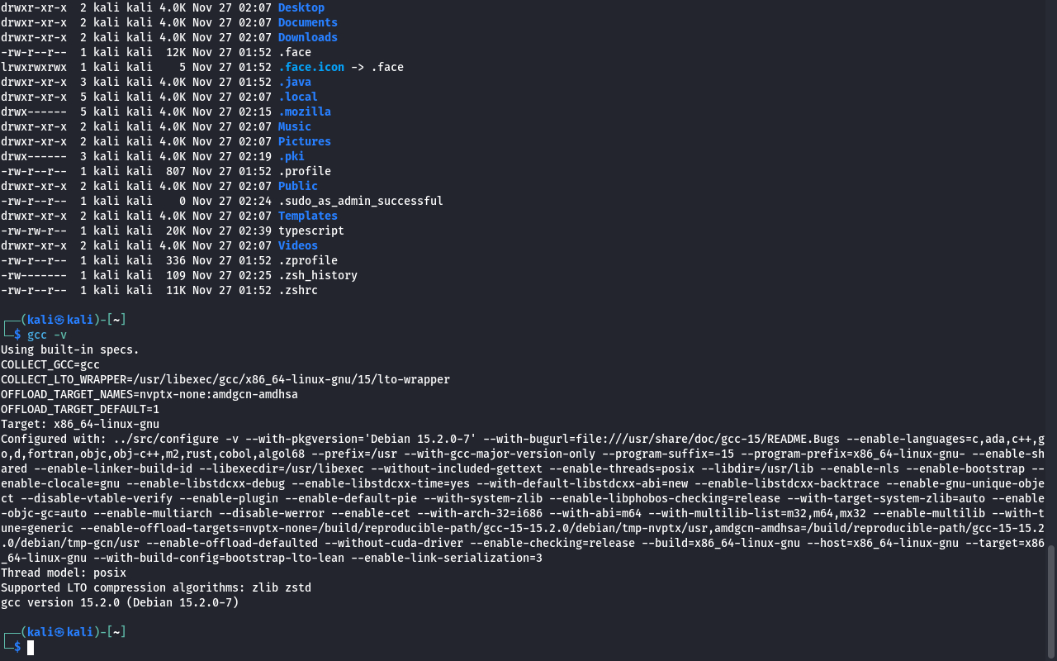The image size is (1057, 661).
Task: Click the Public folder name
Action: (x=297, y=186)
